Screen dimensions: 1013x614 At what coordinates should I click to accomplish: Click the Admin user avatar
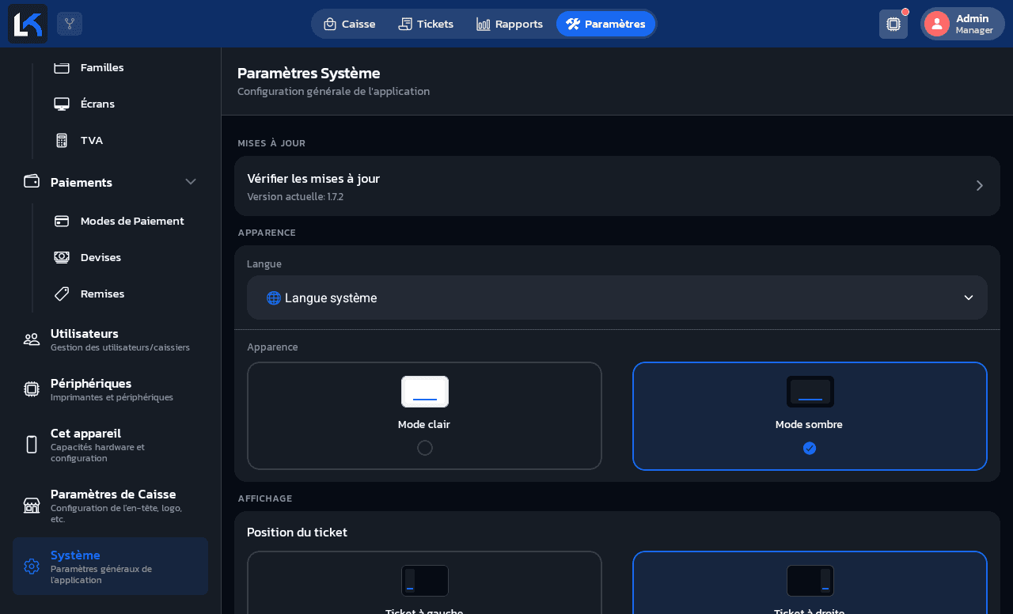pyautogui.click(x=937, y=24)
